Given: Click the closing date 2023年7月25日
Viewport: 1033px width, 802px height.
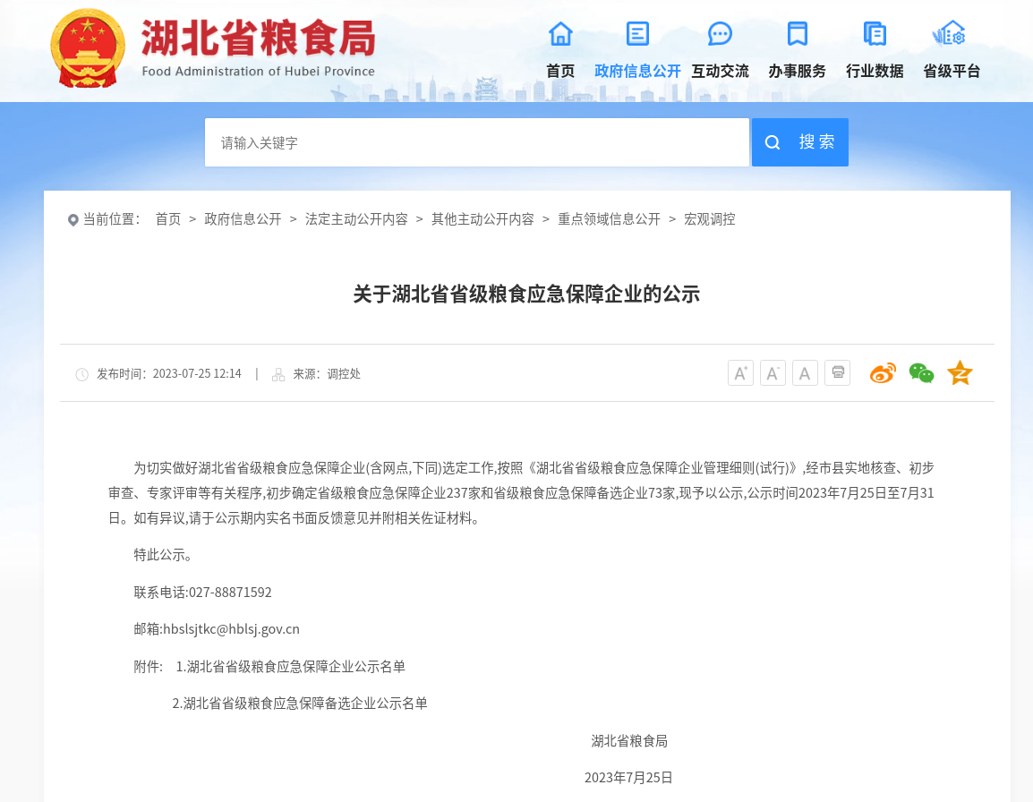Looking at the screenshot, I should click(628, 778).
